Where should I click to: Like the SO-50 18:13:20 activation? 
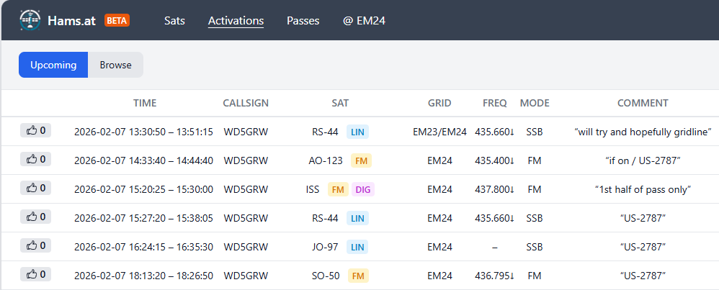pyautogui.click(x=36, y=274)
